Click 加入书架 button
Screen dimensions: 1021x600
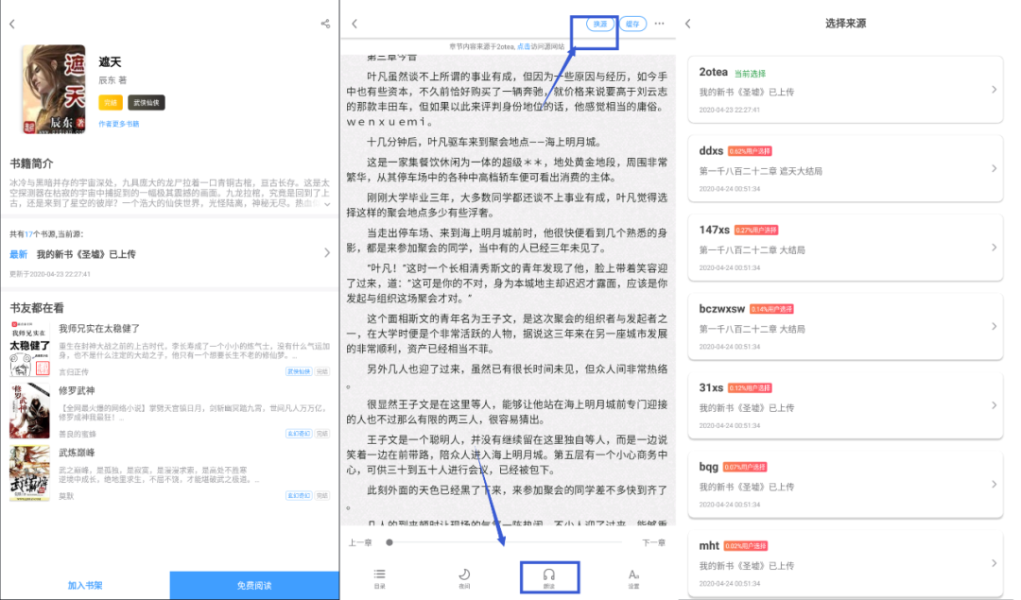(x=85, y=585)
